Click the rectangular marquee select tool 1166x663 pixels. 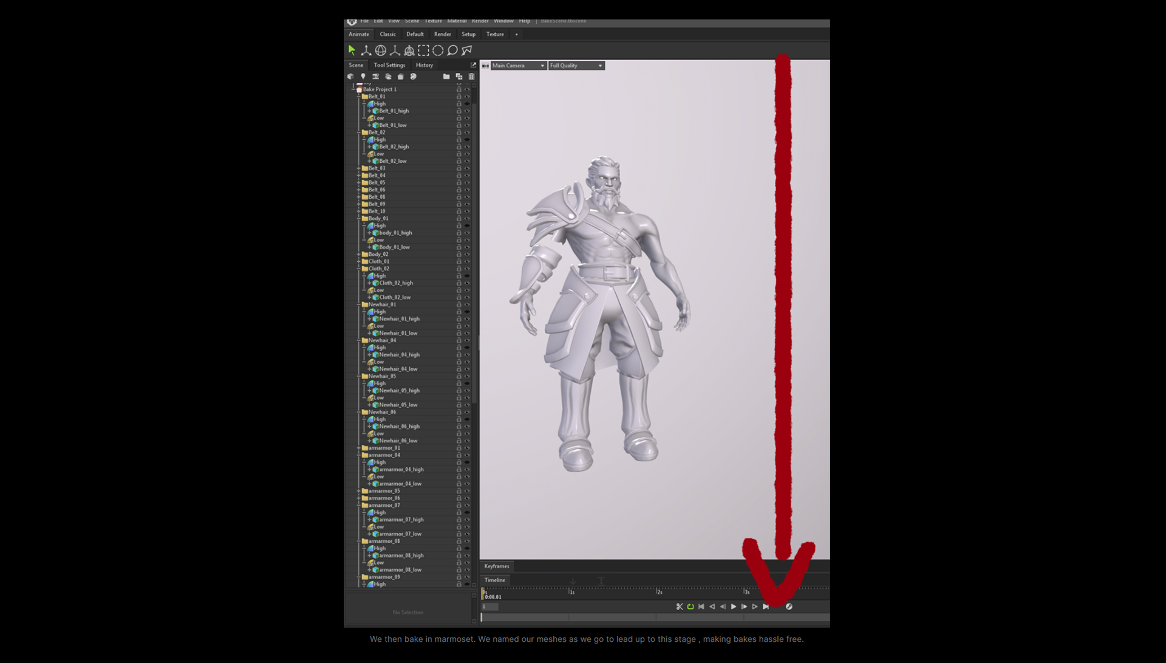click(423, 50)
